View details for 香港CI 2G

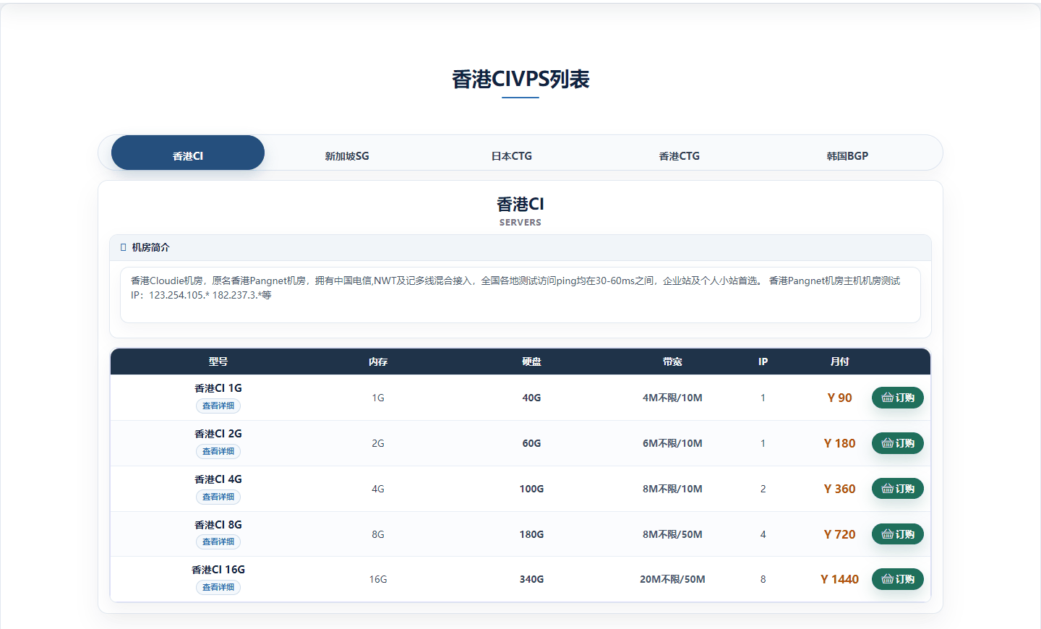pos(218,451)
